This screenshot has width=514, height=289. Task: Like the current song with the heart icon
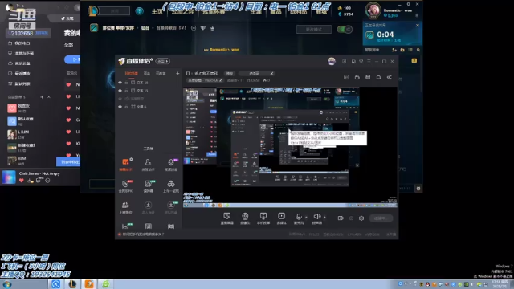click(22, 181)
